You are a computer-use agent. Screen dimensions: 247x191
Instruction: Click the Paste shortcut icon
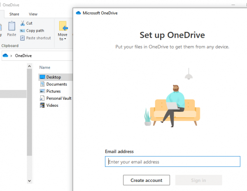pos(22,38)
